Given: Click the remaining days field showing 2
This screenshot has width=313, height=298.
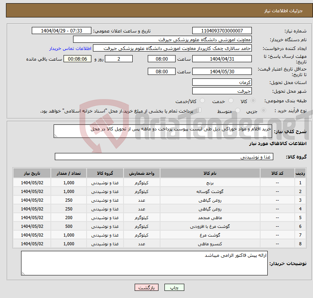Looking at the screenshot, I should click(x=119, y=59).
